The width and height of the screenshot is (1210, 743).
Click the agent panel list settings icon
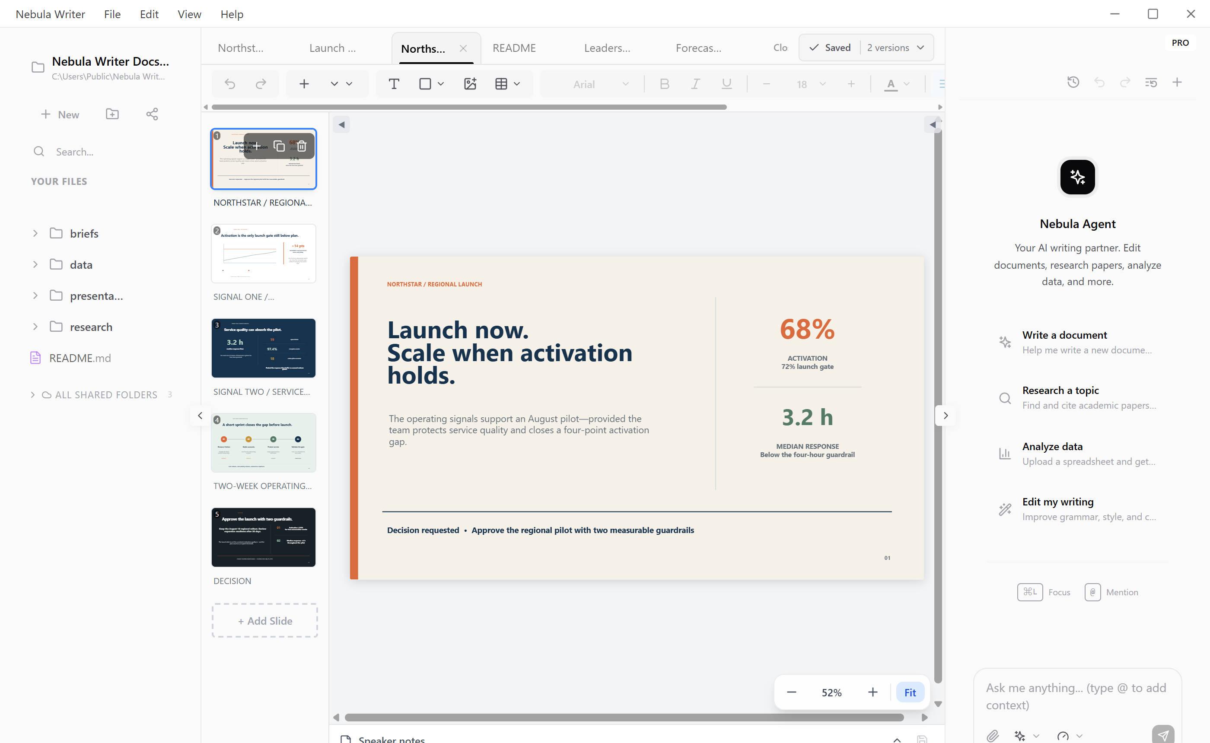pos(1150,83)
